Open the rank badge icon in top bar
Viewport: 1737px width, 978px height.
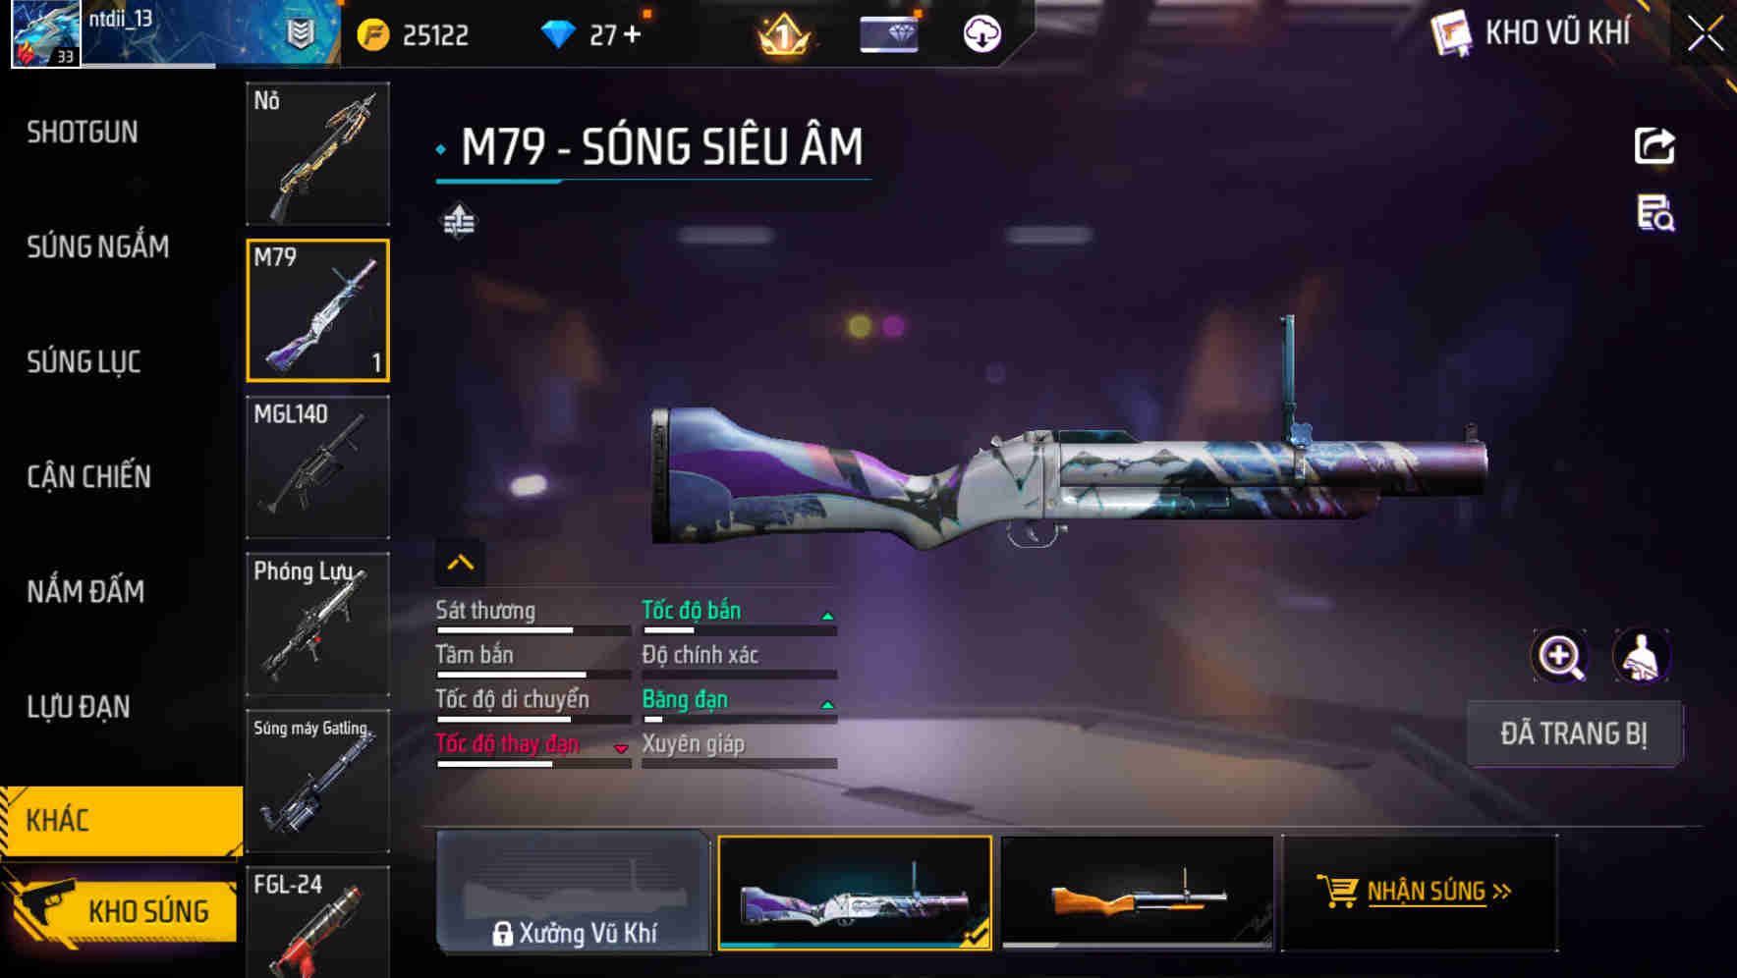click(784, 35)
